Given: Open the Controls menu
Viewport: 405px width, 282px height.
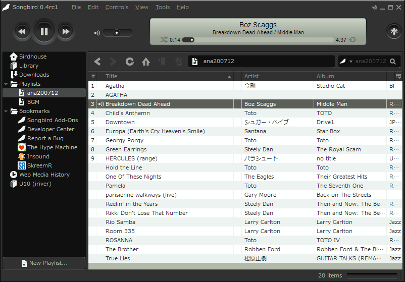Looking at the screenshot, I should pyautogui.click(x=117, y=7).
